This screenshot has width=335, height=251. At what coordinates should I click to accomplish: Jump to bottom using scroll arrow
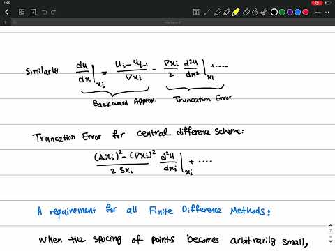click(331, 242)
